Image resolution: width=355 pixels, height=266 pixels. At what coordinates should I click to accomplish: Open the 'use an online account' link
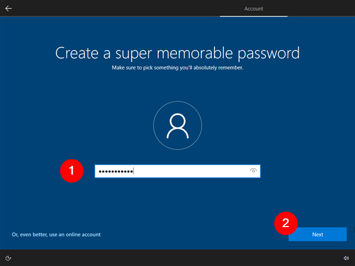pyautogui.click(x=56, y=234)
